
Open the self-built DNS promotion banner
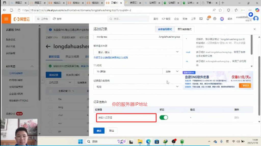218,80
